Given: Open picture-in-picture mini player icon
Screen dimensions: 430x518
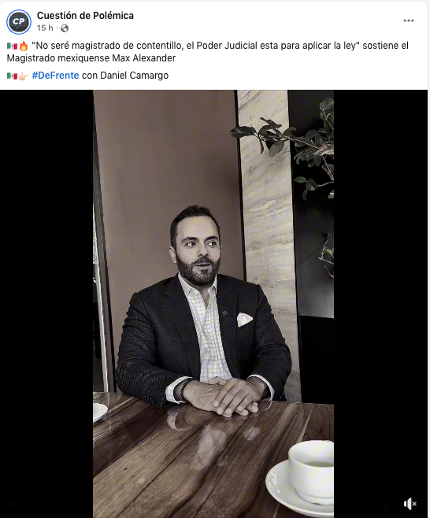Looking at the screenshot, I should click(384, 504).
